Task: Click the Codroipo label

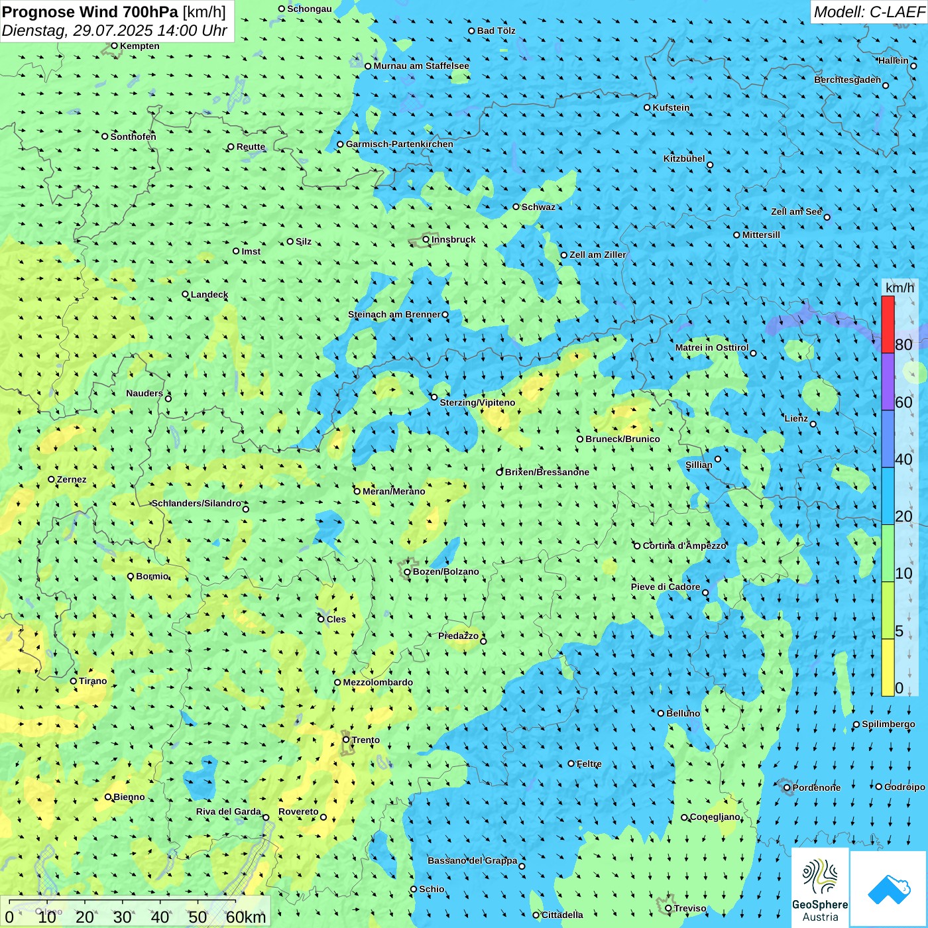Action: (905, 787)
